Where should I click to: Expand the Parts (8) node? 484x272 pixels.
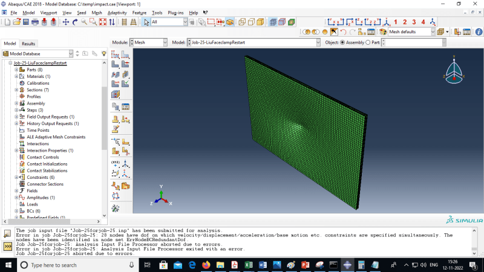click(16, 70)
